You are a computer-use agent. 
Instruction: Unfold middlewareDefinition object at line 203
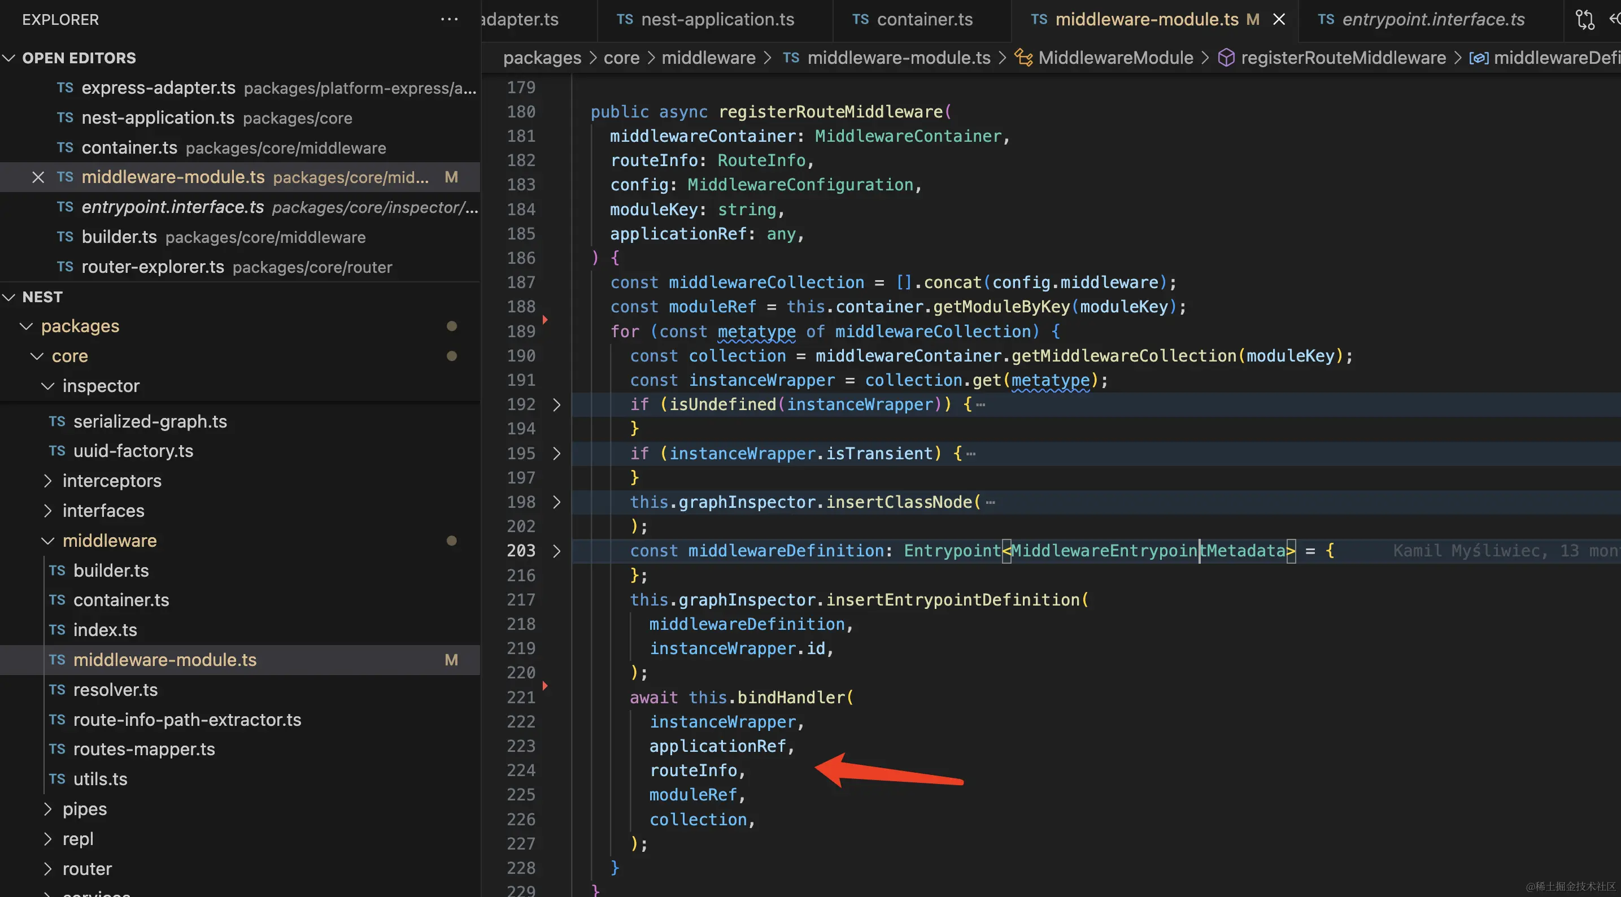pos(556,551)
